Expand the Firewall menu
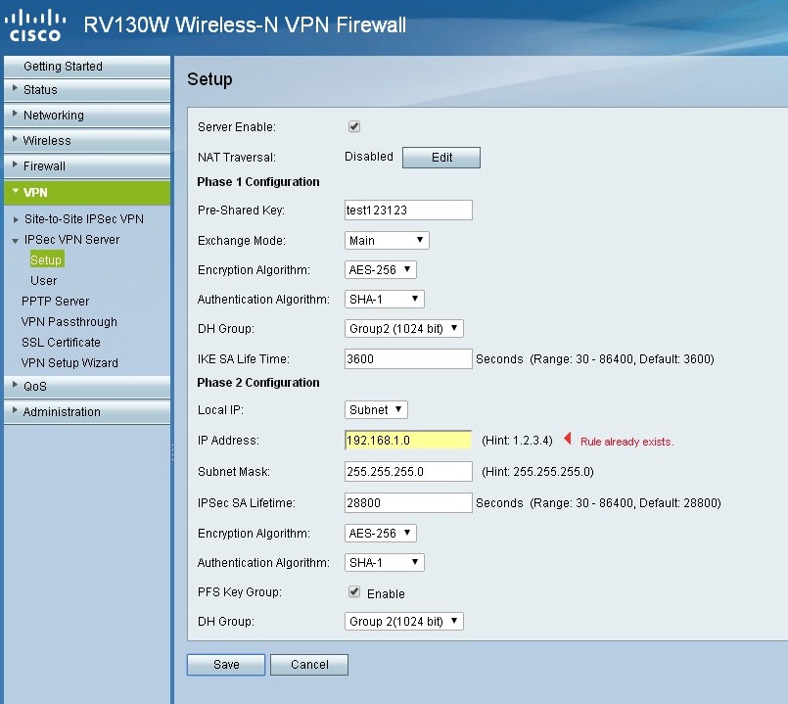This screenshot has width=788, height=704. [87, 165]
